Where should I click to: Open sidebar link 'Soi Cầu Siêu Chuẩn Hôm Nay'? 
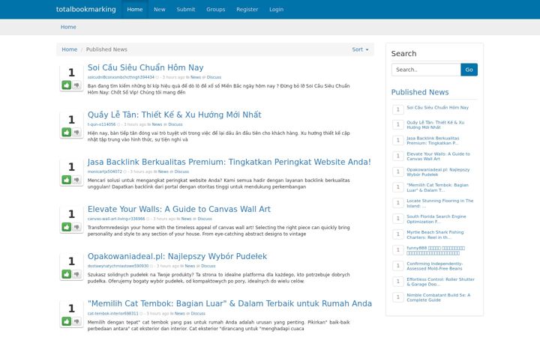[x=438, y=108]
